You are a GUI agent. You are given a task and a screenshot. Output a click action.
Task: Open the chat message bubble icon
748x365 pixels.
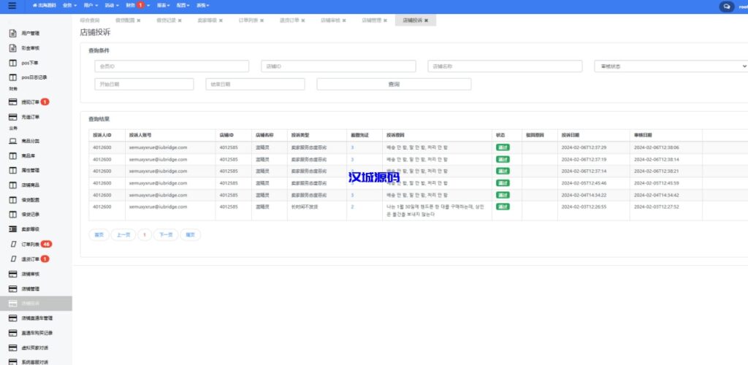726,6
